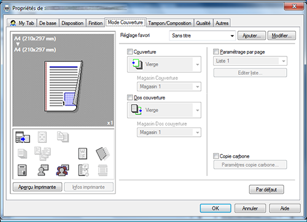Toggle the Copie carbone checkbox

(216, 156)
